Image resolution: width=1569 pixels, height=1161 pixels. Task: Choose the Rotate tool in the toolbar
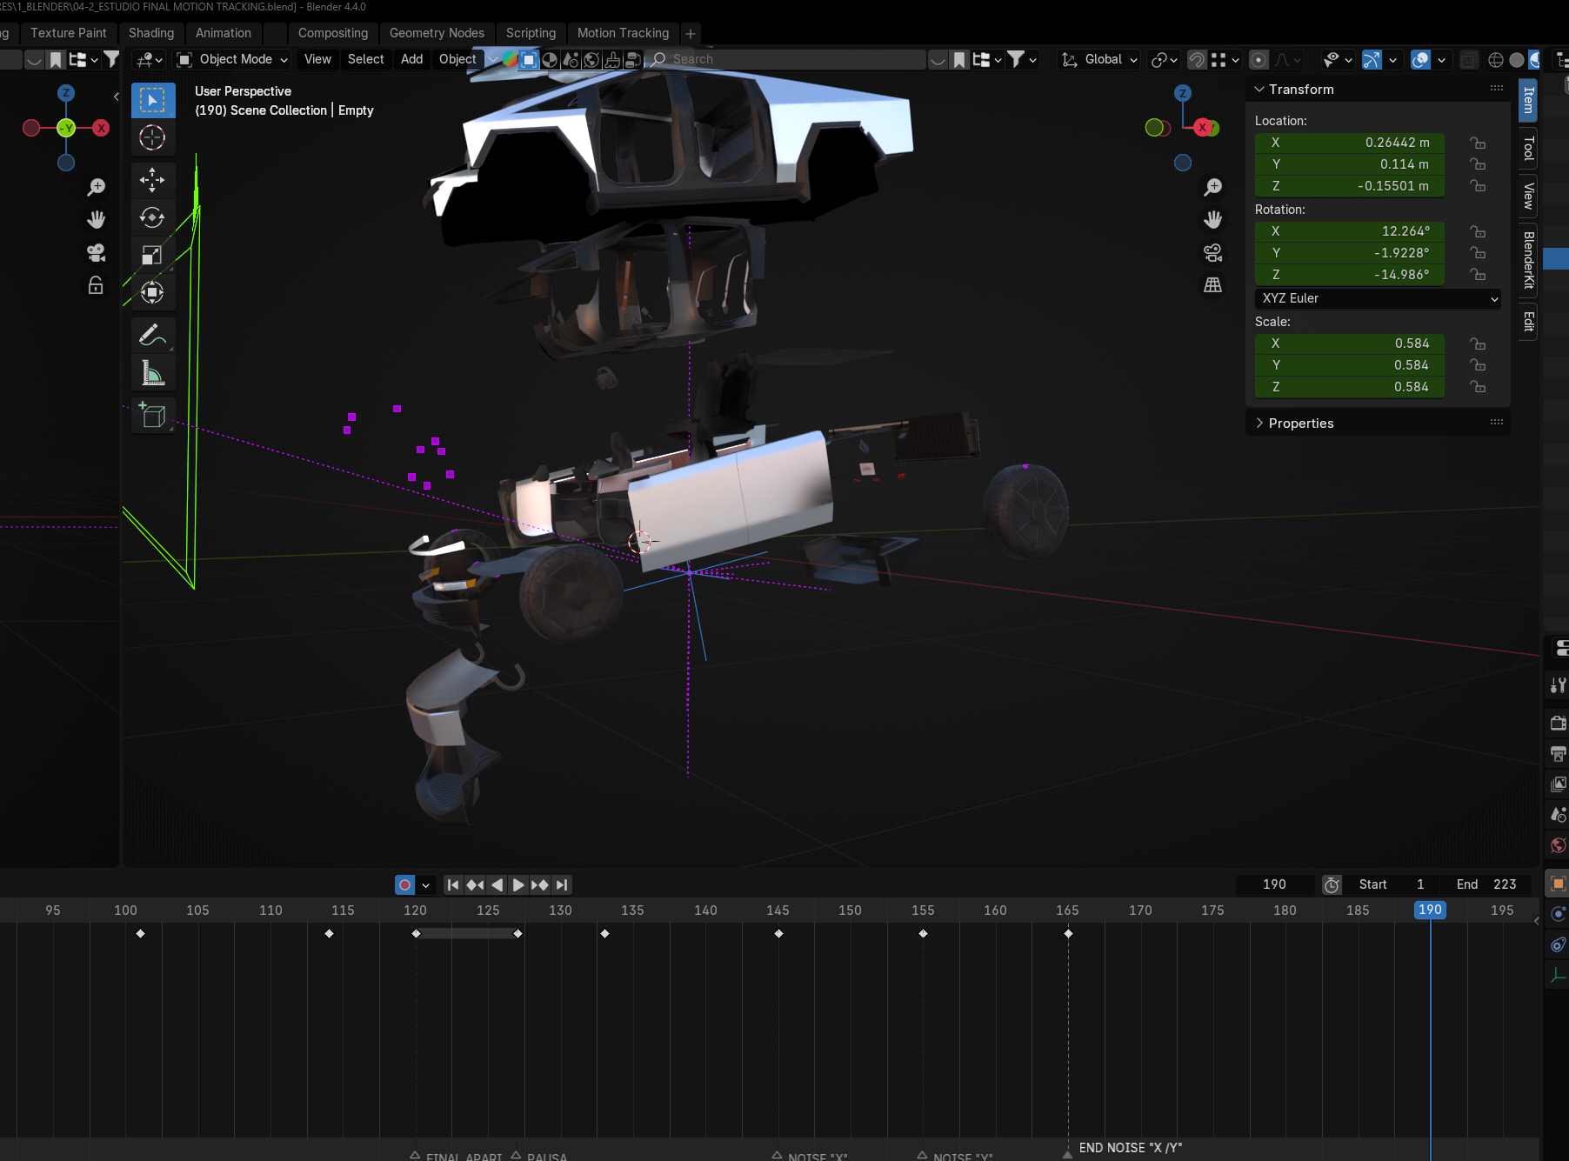[x=152, y=217]
